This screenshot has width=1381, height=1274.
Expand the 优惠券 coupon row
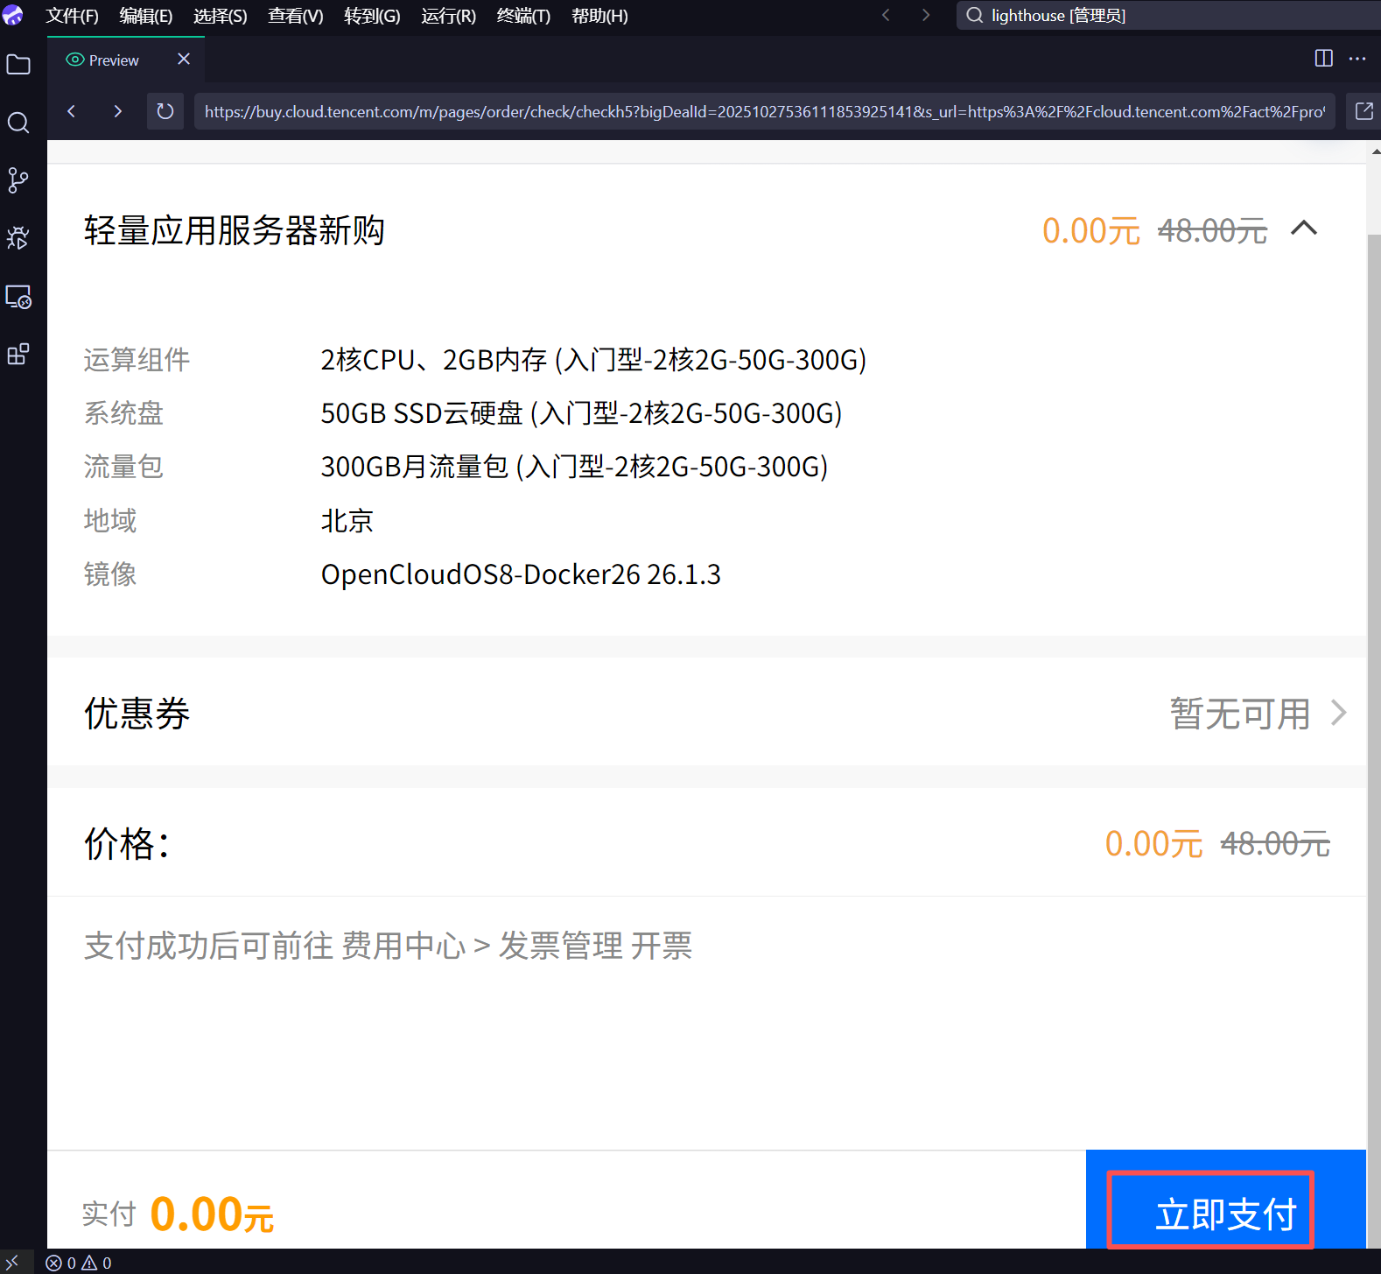(1337, 713)
